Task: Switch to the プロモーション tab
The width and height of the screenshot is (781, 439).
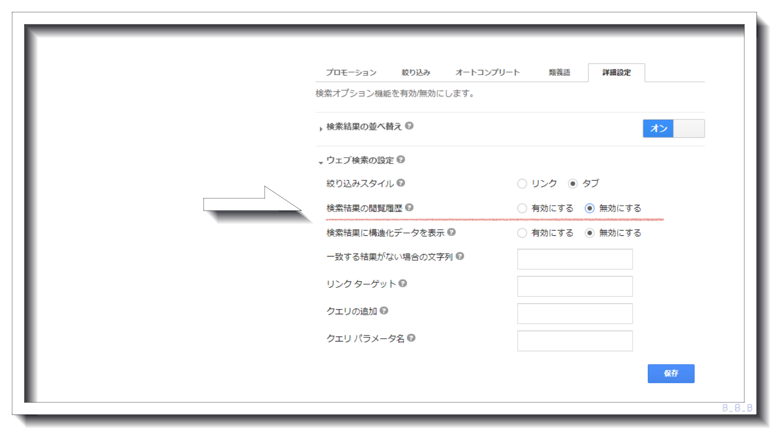Action: coord(351,72)
